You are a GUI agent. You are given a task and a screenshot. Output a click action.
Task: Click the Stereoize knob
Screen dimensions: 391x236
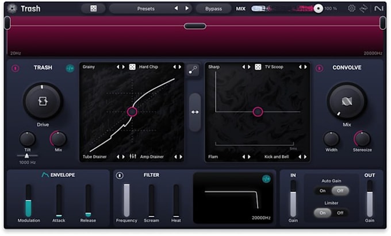point(362,139)
